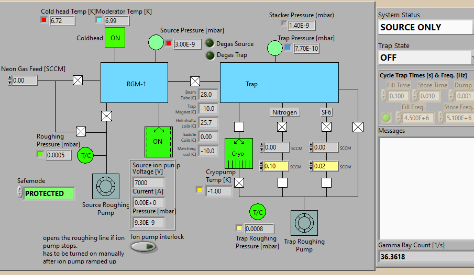474x275 pixels.
Task: Click the Cryo pump icon
Action: [239, 153]
